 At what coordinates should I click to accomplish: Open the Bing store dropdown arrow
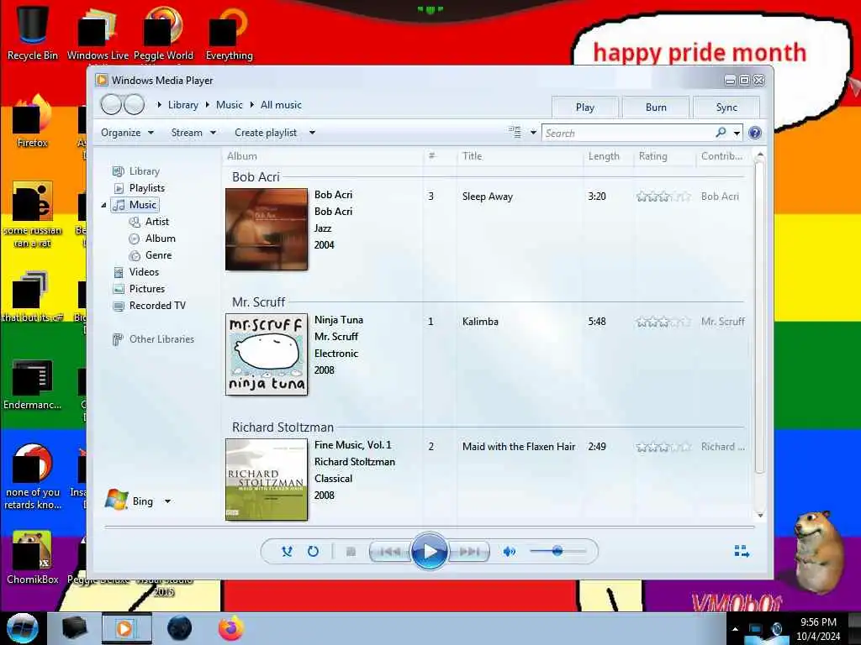[167, 501]
